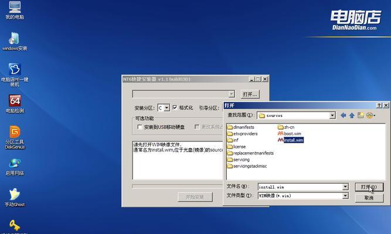Select the zh-cn folder
This screenshot has width=391, height=234.
(x=286, y=127)
